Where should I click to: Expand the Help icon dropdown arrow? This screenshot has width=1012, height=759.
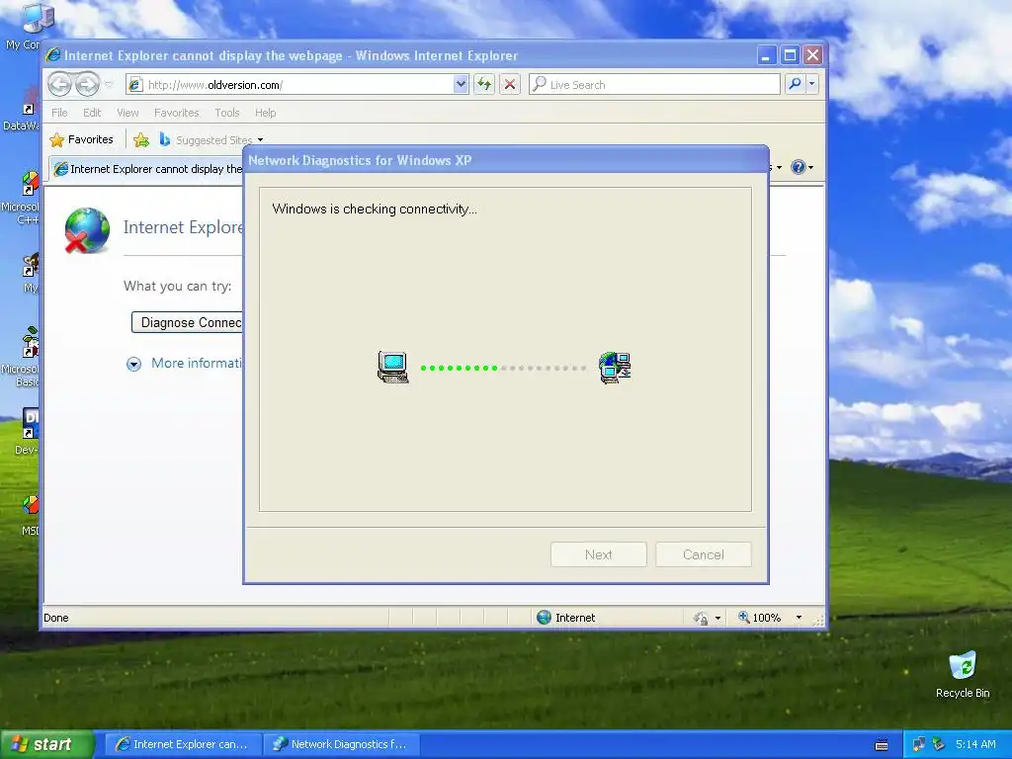click(811, 168)
